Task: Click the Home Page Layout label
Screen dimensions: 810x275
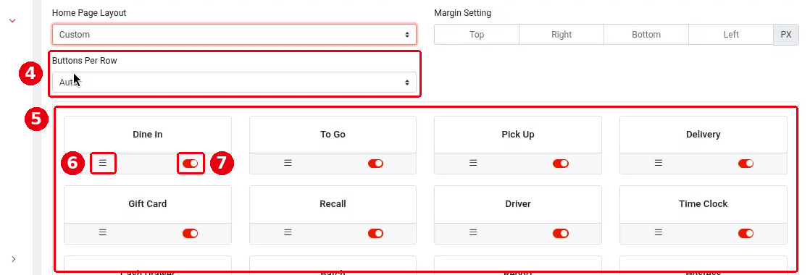Action: point(89,13)
